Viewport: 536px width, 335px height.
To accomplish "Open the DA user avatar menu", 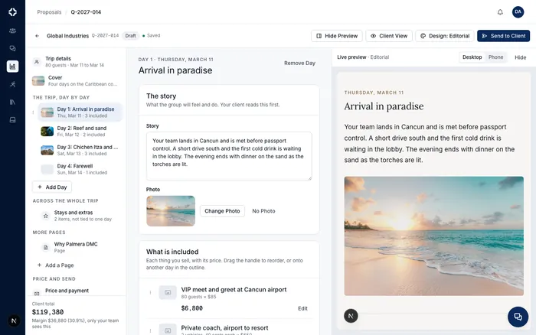I will pos(518,12).
